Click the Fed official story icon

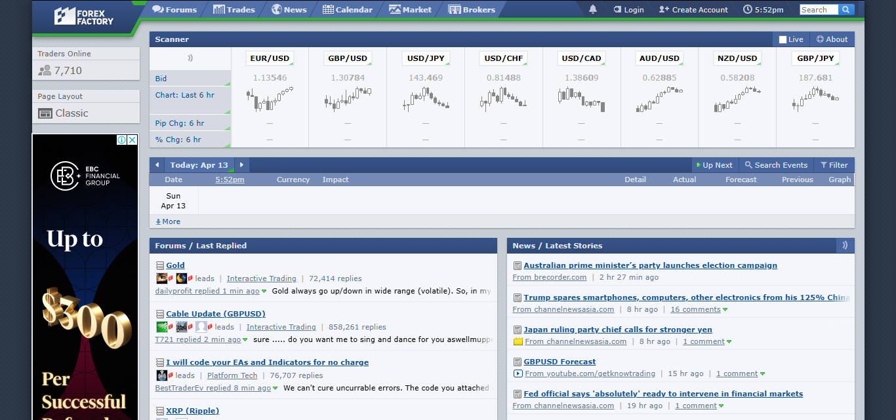517,394
